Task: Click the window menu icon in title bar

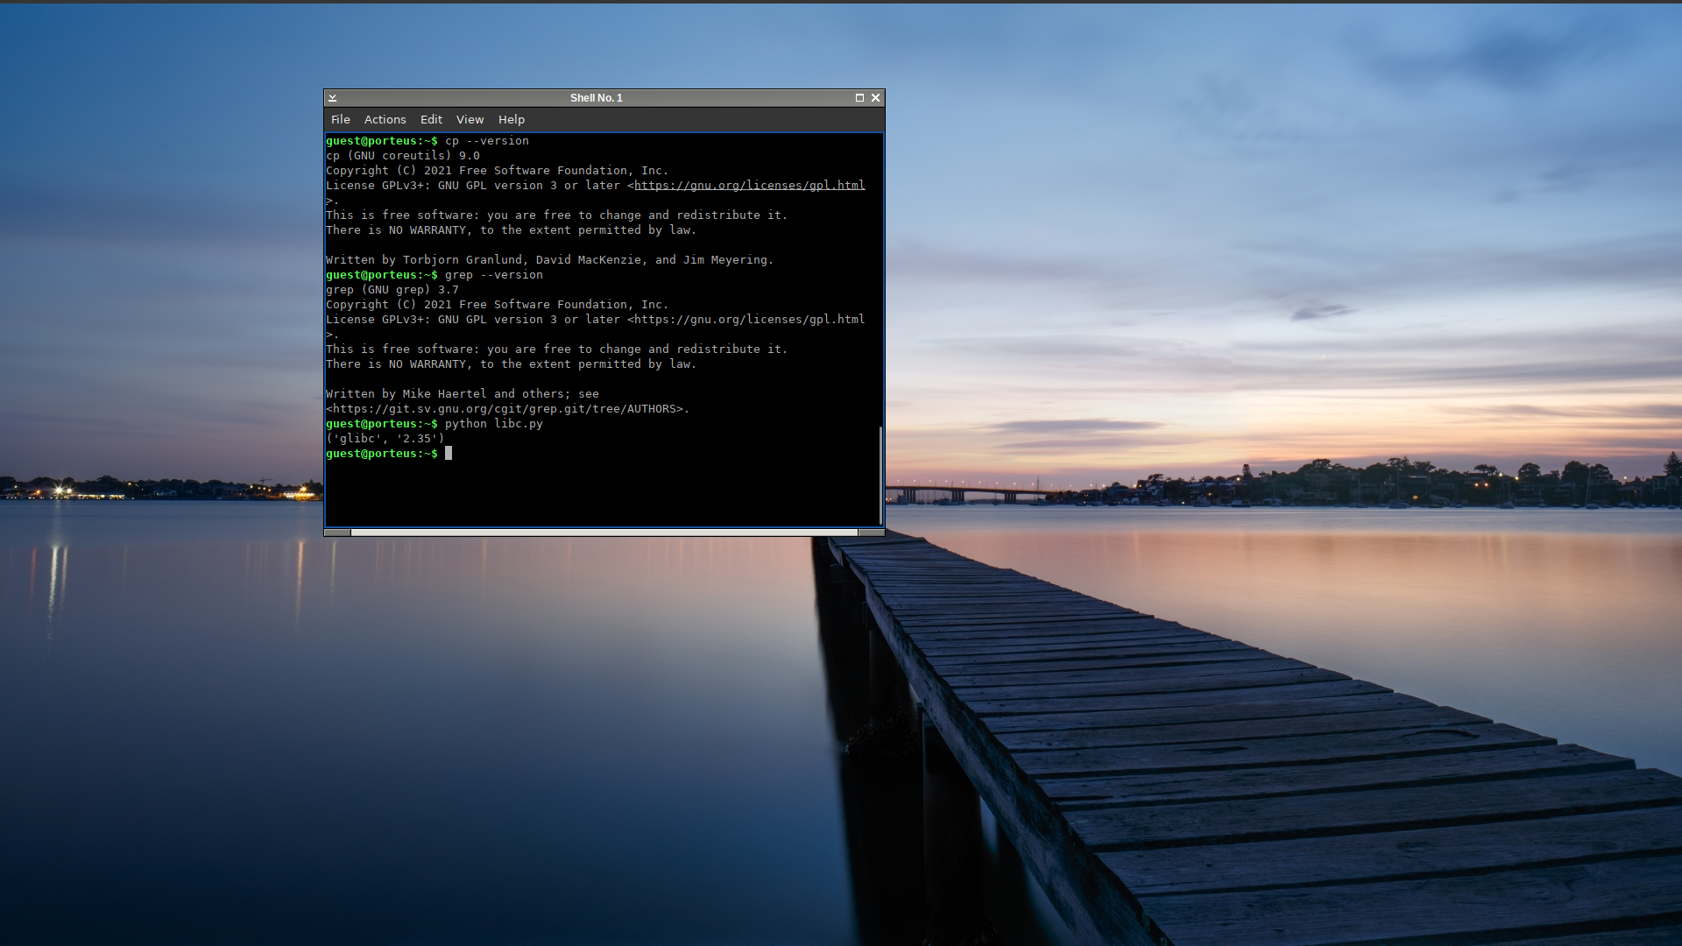Action: tap(332, 98)
